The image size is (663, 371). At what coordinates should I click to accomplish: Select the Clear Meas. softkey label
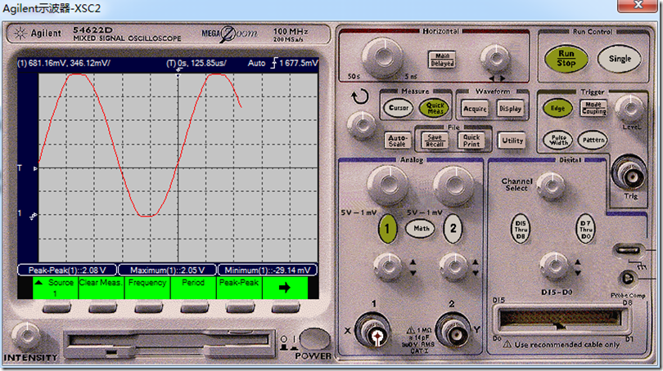point(101,288)
